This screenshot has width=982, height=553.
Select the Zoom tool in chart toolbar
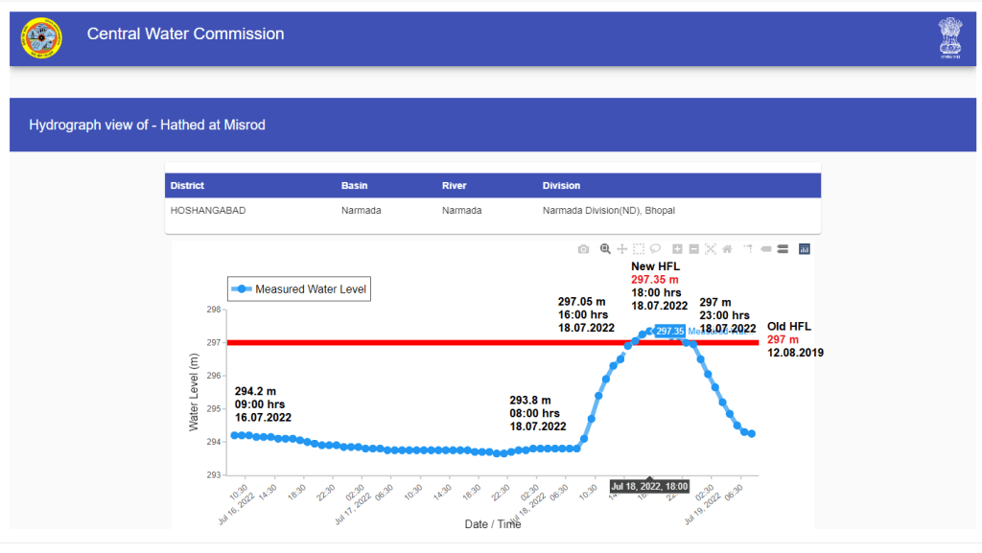click(605, 249)
